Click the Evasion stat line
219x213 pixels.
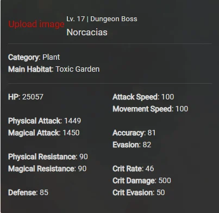coord(132,145)
